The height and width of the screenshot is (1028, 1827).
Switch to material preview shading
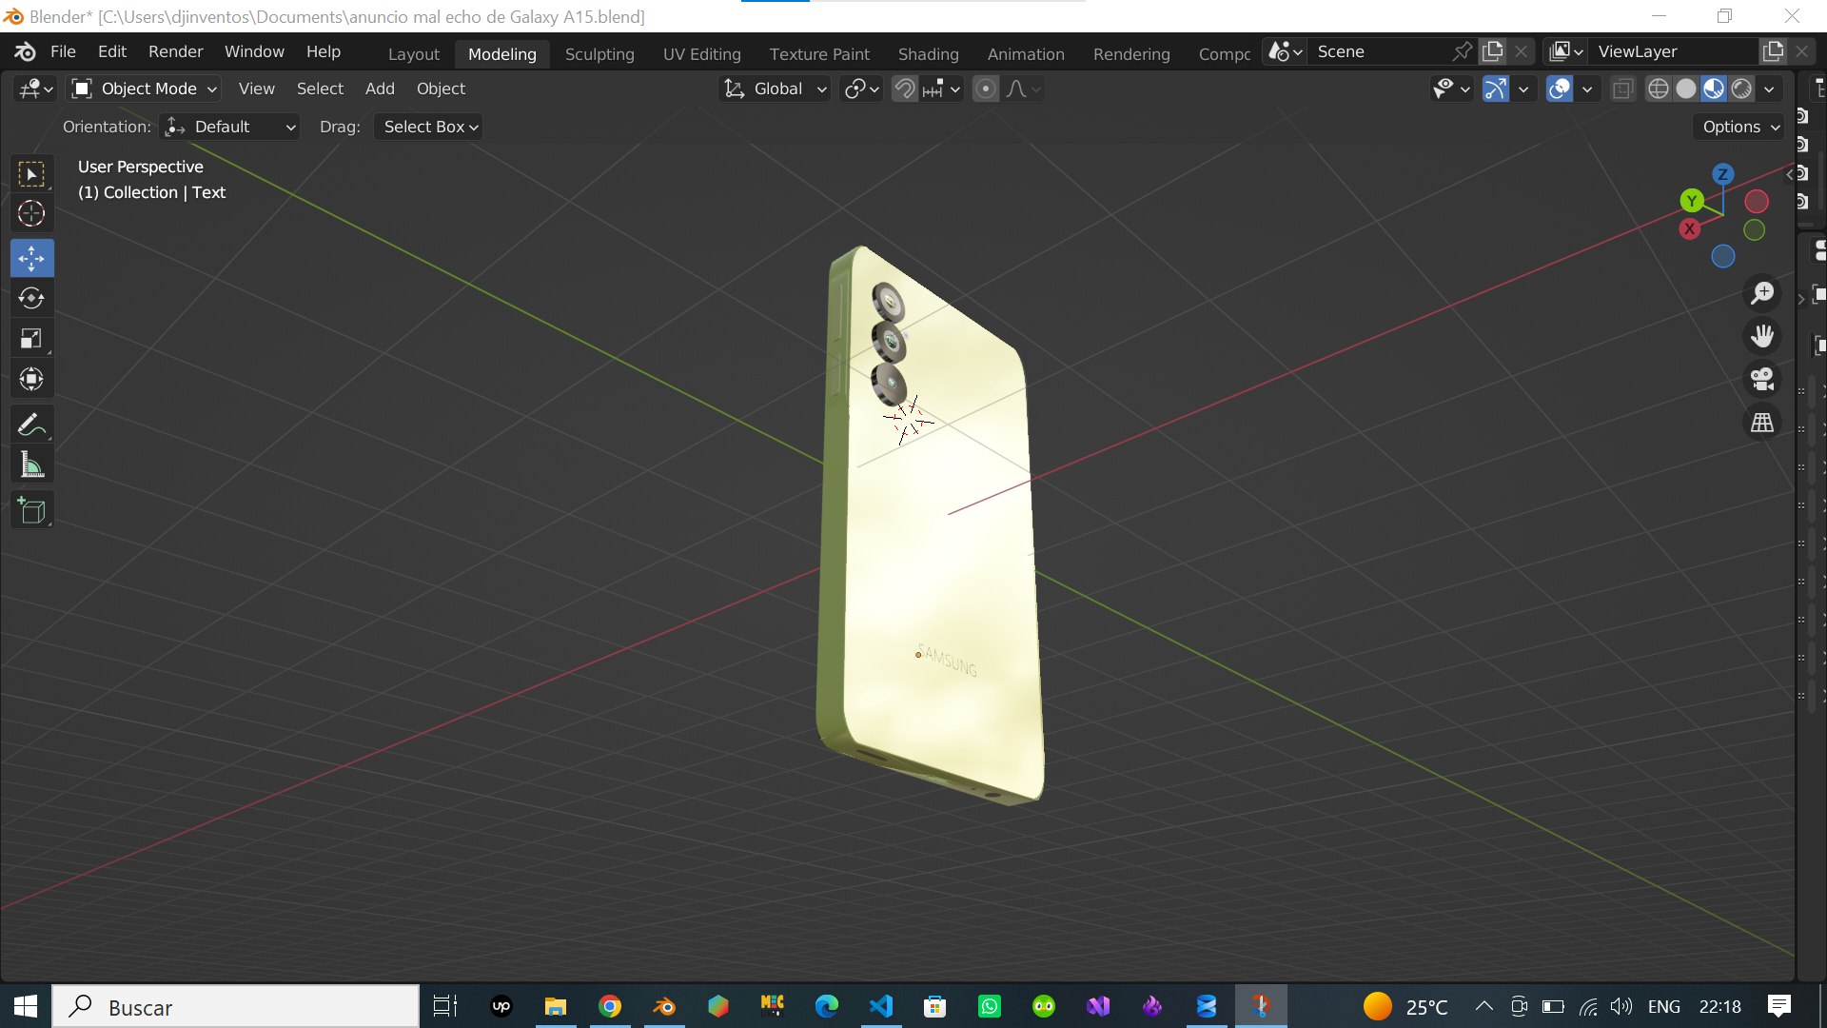(x=1714, y=89)
